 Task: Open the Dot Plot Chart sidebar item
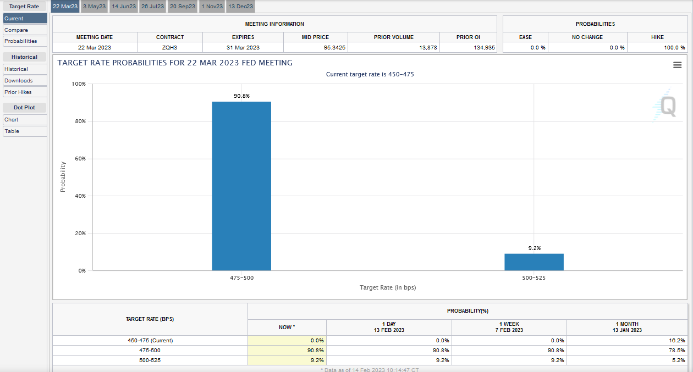coord(25,120)
